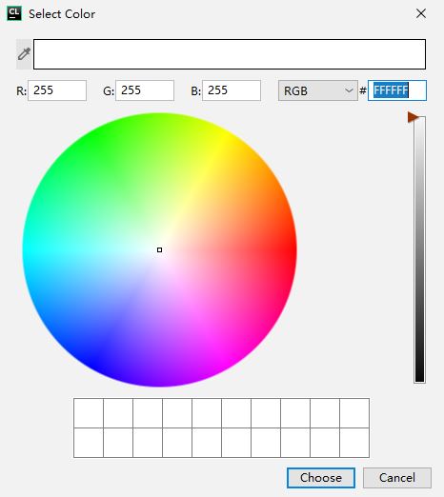Image resolution: width=444 pixels, height=497 pixels.
Task: Activate the eyedropper color picker tool
Action: [24, 54]
